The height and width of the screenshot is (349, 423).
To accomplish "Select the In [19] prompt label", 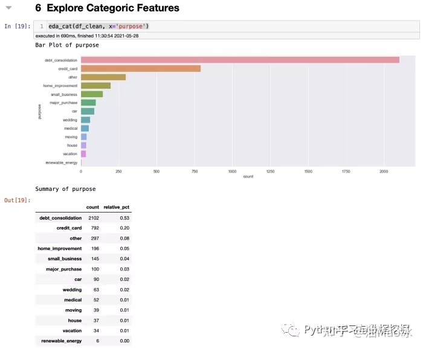I will coord(18,26).
